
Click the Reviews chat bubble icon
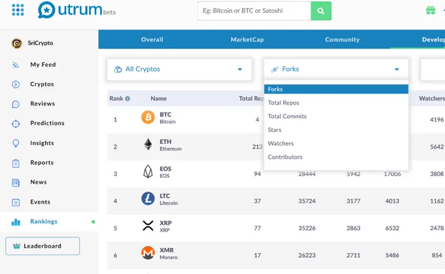pyautogui.click(x=16, y=104)
